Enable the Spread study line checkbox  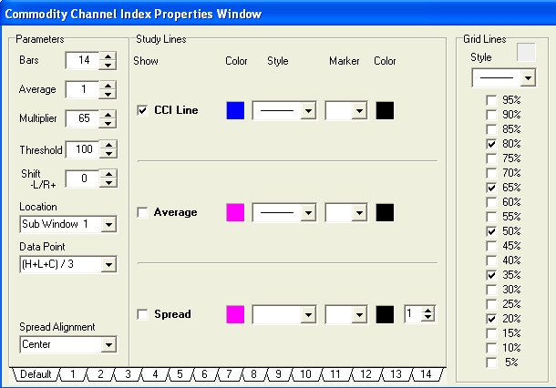[142, 314]
